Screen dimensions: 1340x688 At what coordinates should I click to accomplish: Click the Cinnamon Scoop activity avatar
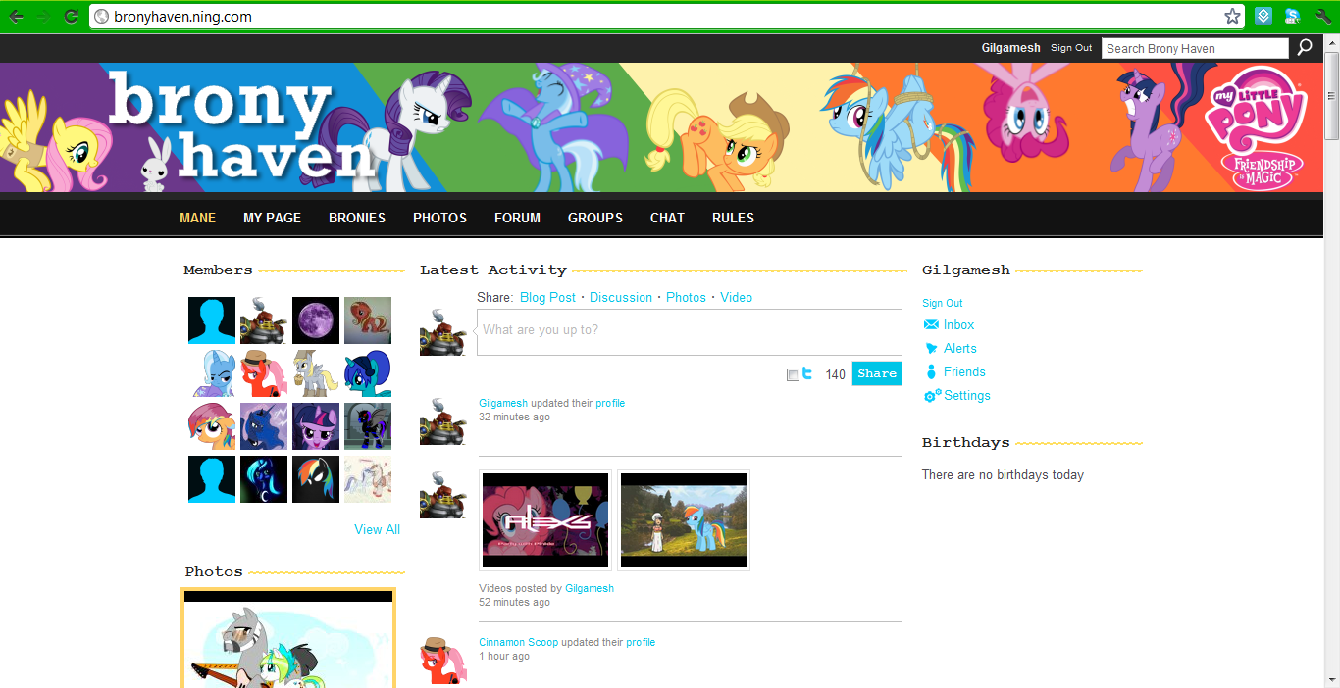click(443, 660)
